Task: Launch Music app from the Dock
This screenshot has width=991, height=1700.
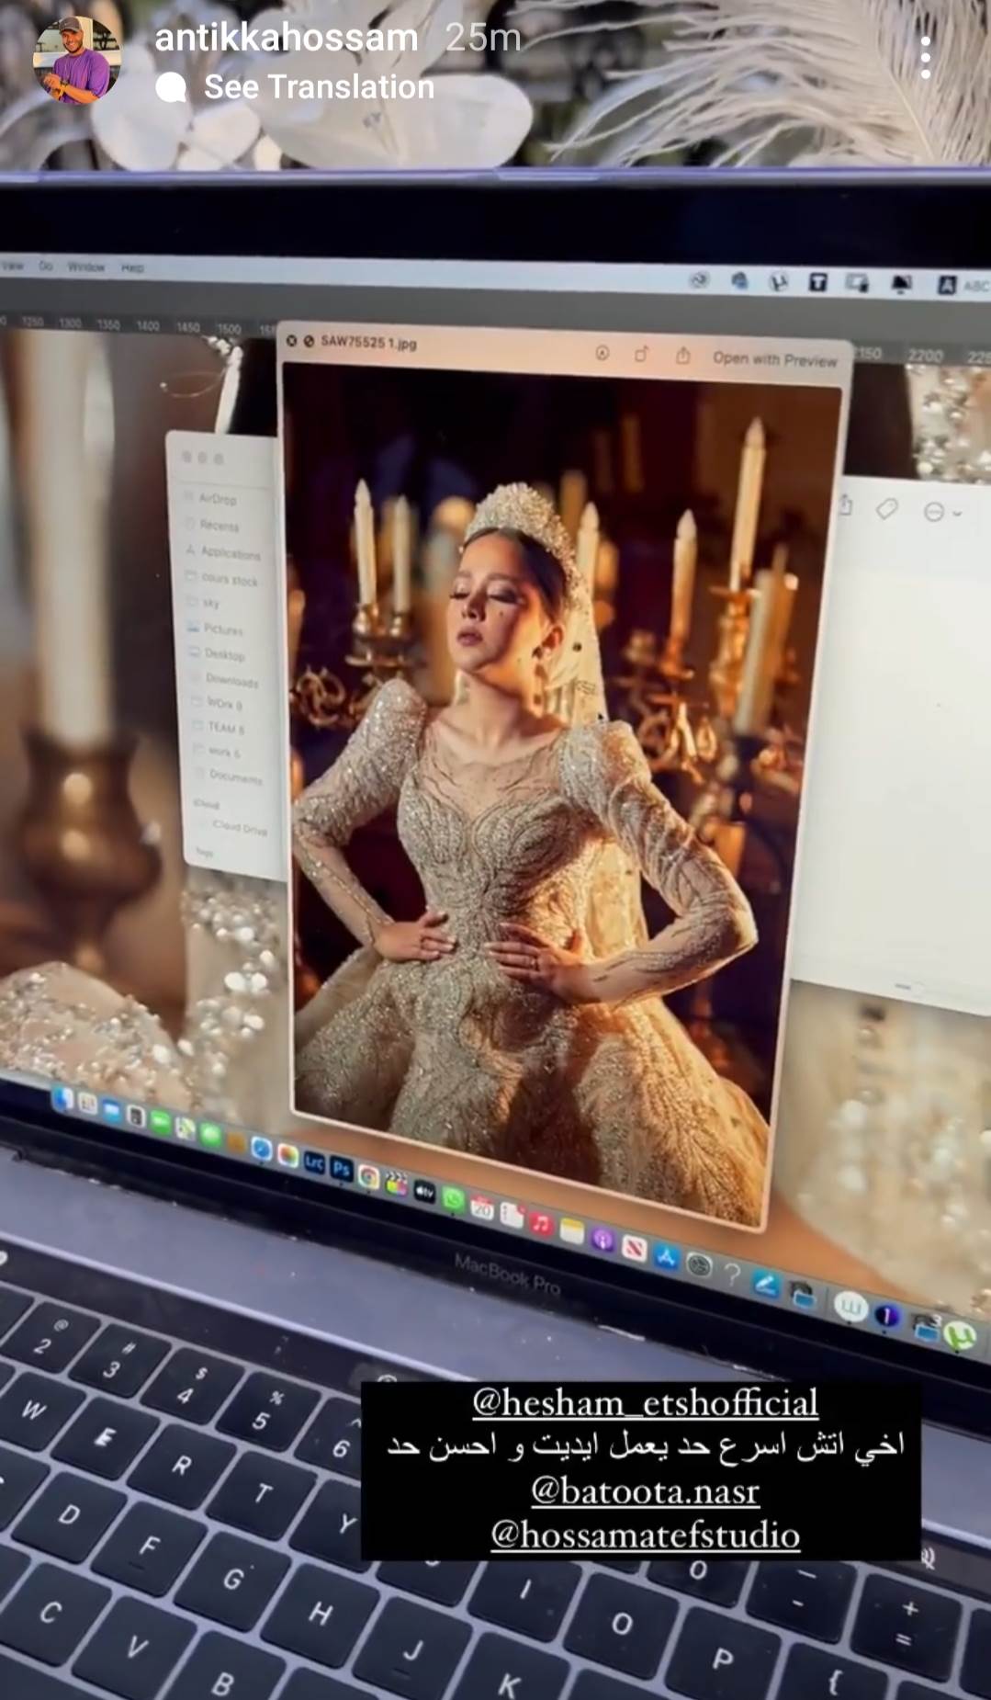Action: coord(541,1223)
